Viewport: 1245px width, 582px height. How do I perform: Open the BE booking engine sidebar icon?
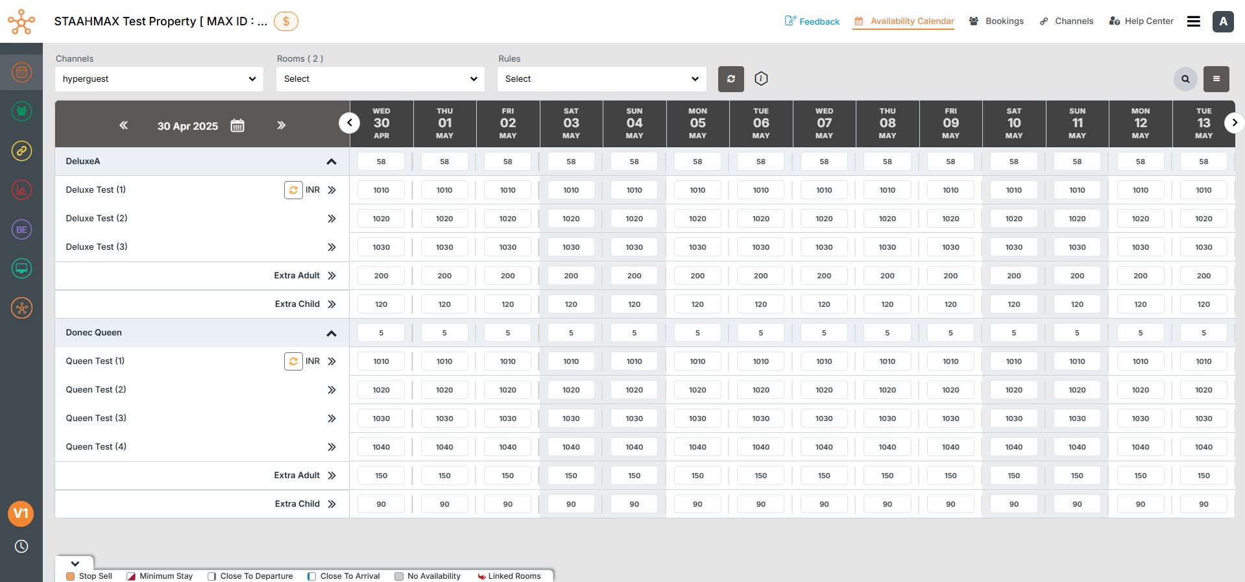(x=21, y=229)
